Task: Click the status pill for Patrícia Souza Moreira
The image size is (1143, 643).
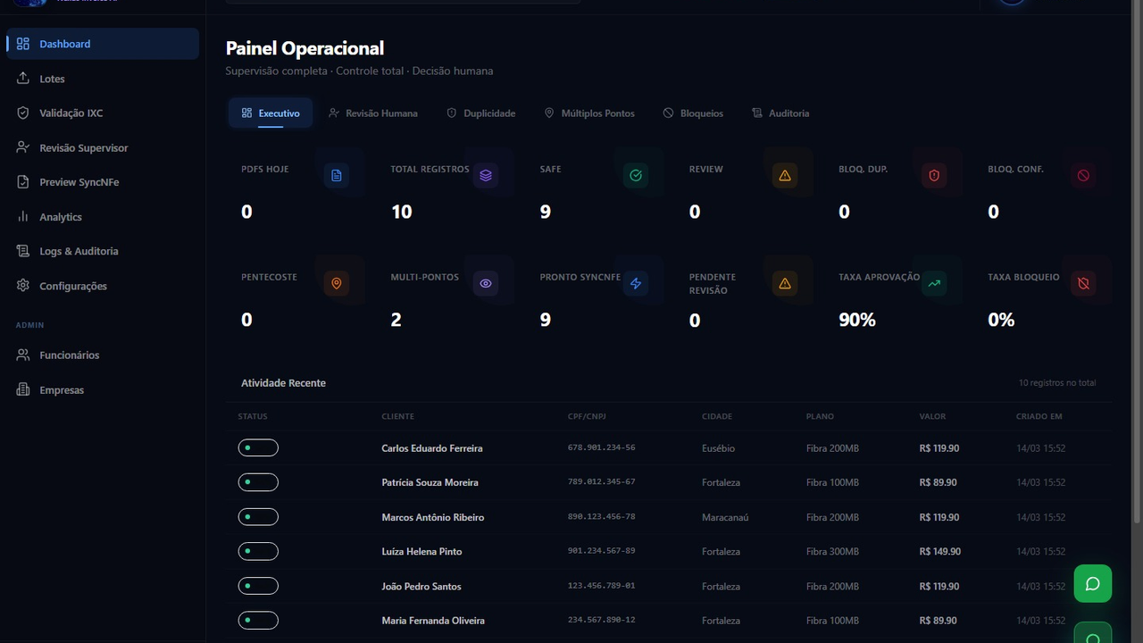Action: (258, 482)
